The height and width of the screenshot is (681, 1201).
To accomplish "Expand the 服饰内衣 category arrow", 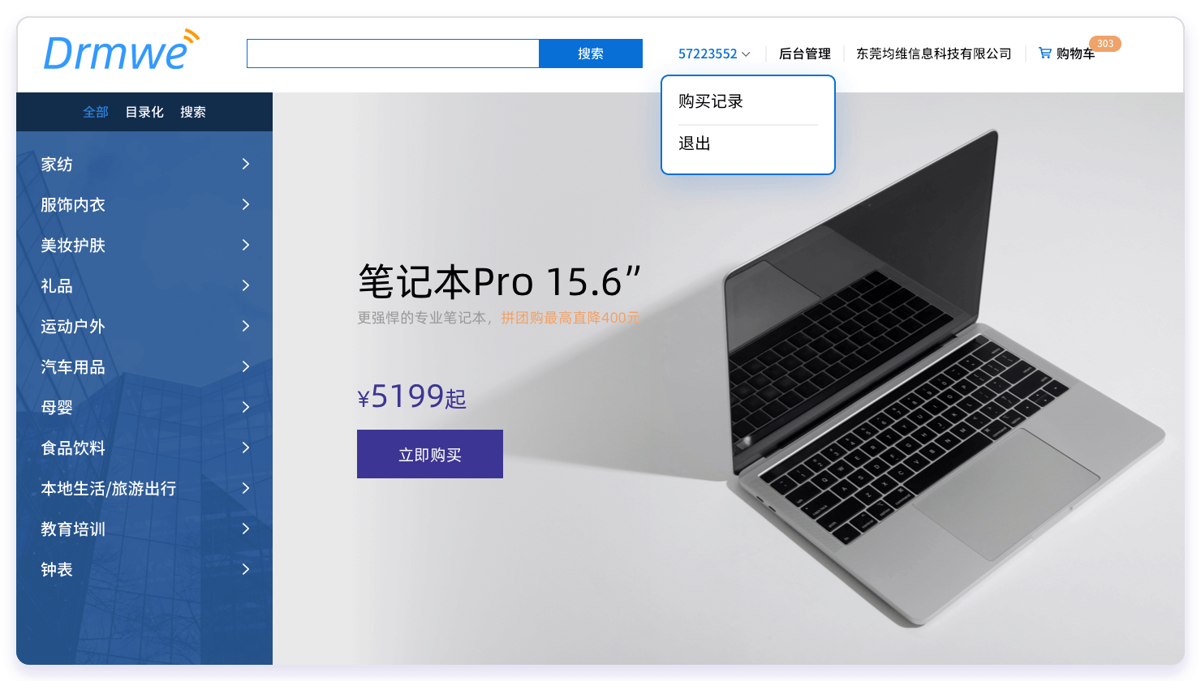I will [246, 204].
